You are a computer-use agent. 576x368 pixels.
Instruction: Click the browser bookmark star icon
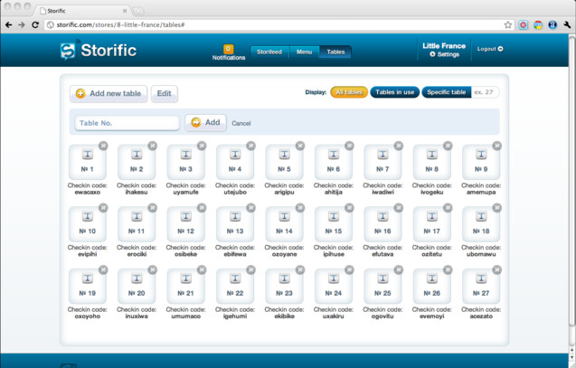pyautogui.click(x=508, y=24)
